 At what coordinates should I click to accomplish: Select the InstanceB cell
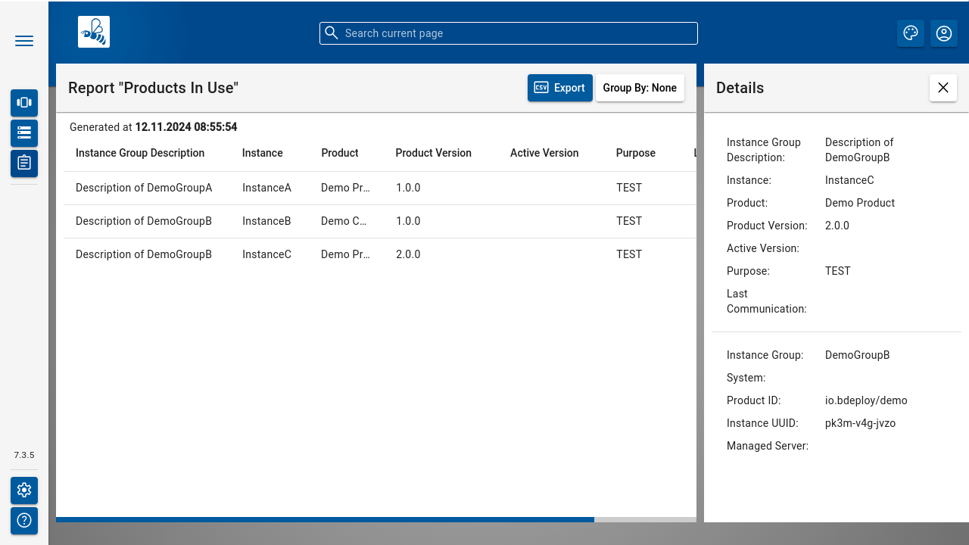pos(266,221)
